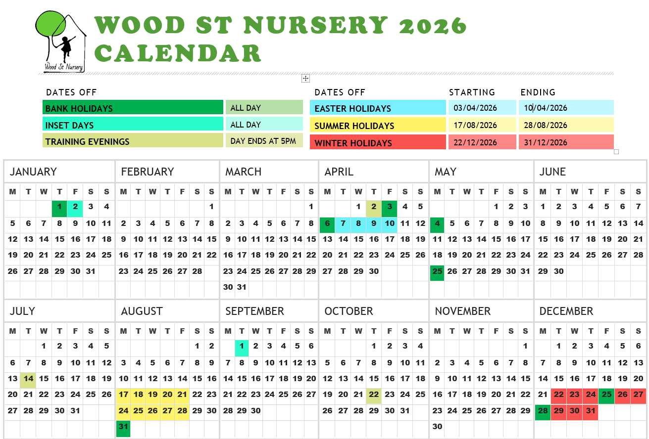
Task: Click December 28 bank holiday cell
Action: click(543, 412)
